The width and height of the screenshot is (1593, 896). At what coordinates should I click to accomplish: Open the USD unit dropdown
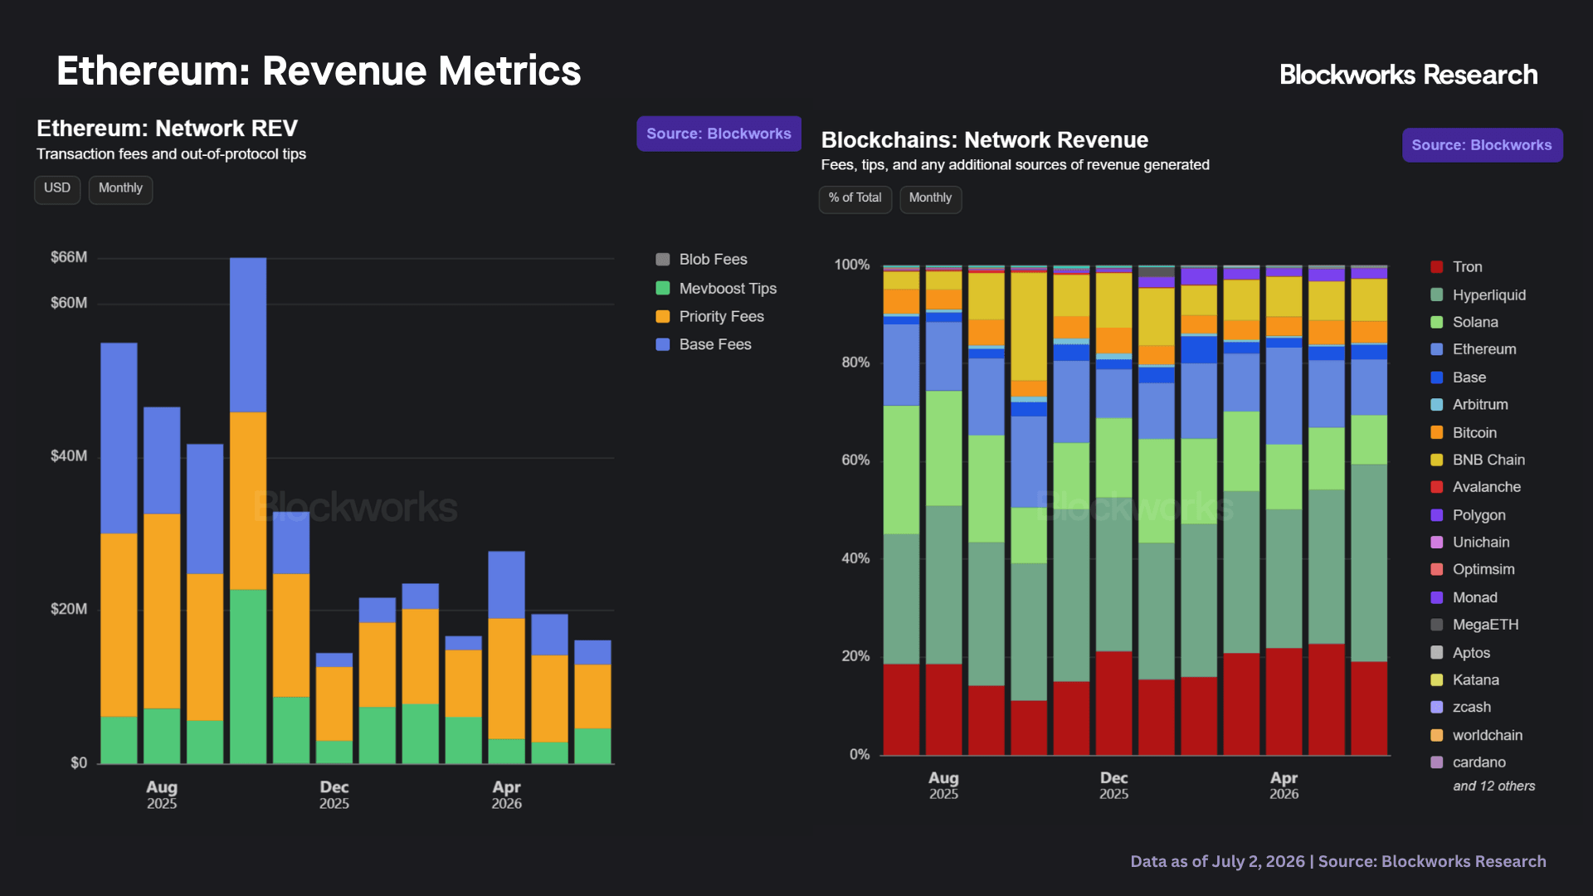pos(57,189)
